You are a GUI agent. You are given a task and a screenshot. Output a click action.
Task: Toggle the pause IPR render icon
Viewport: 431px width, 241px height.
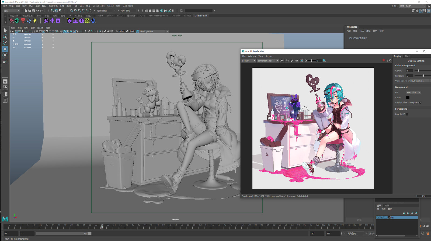(x=173, y=10)
